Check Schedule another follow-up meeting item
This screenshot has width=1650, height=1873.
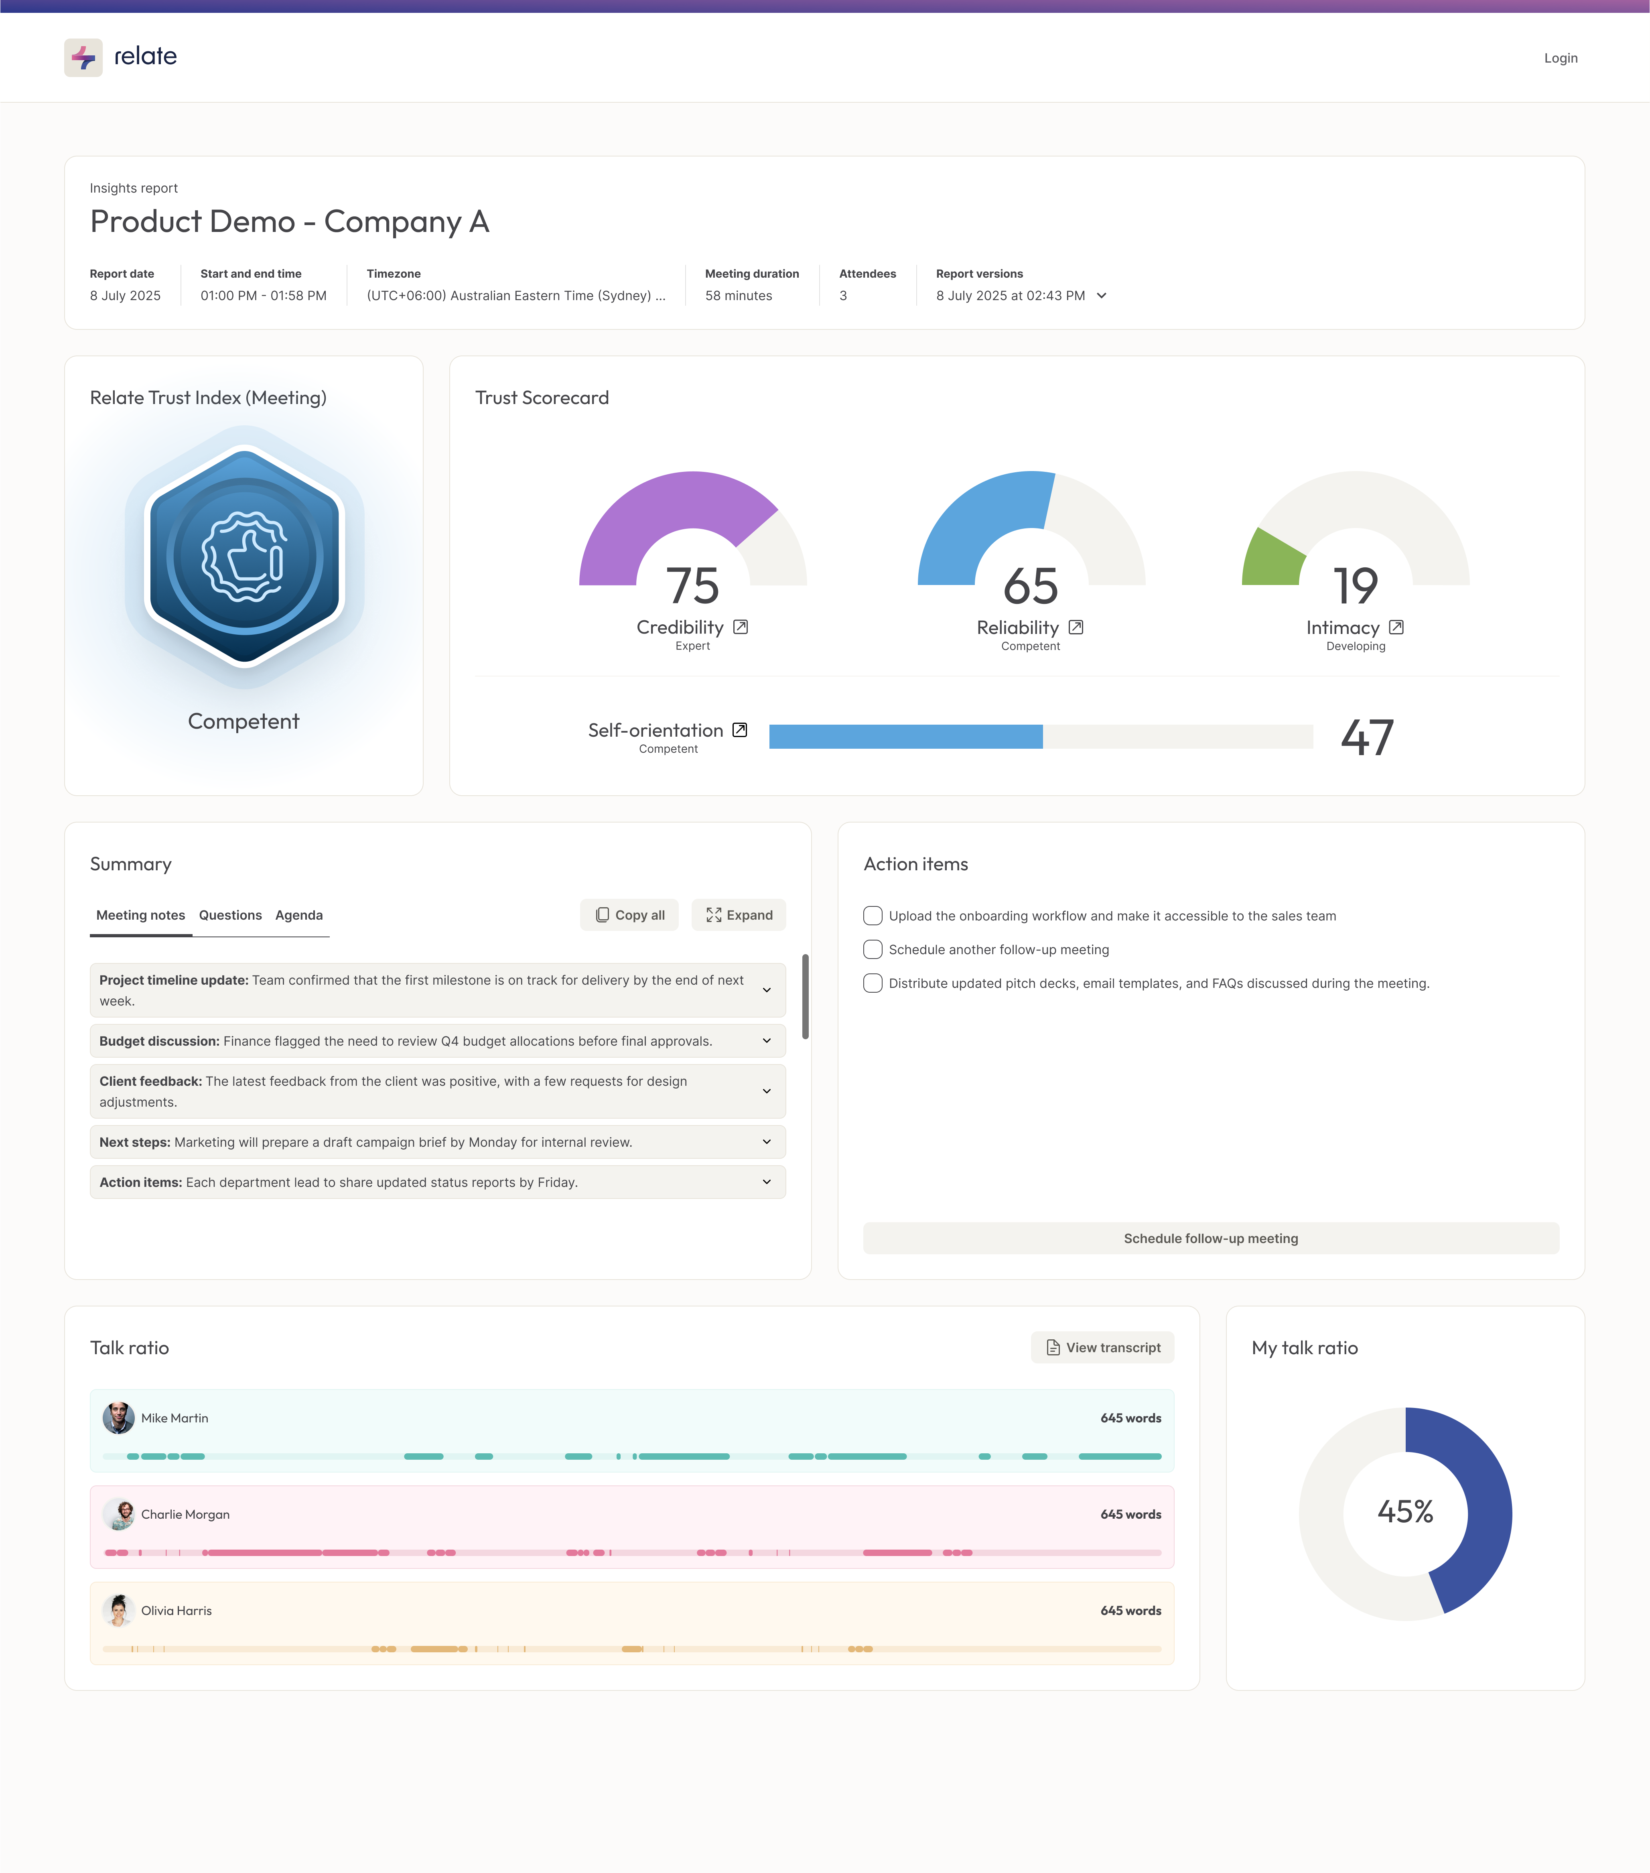pyautogui.click(x=872, y=949)
